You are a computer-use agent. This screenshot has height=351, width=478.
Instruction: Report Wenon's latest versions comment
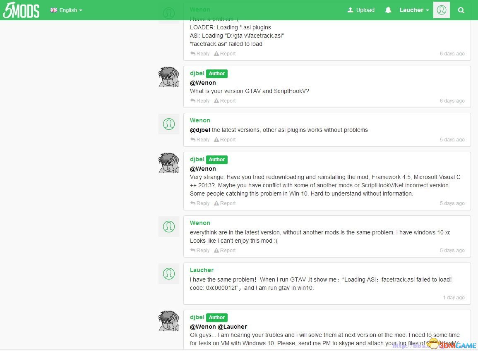tap(225, 140)
